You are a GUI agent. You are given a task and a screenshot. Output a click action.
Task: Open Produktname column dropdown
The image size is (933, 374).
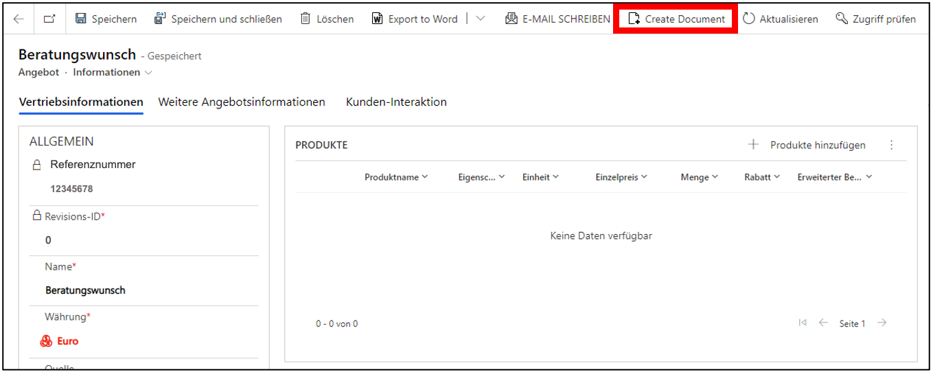(x=396, y=177)
